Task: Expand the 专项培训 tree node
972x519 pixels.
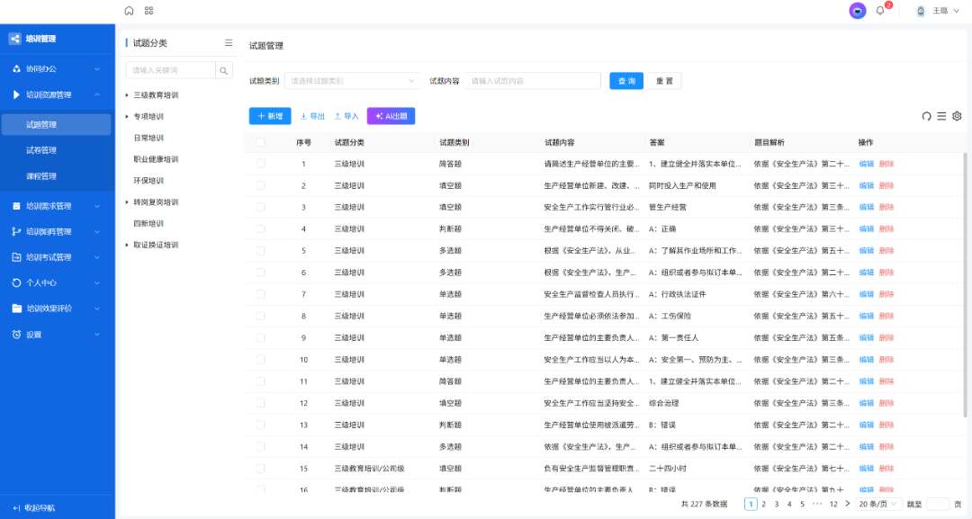Action: point(127,116)
